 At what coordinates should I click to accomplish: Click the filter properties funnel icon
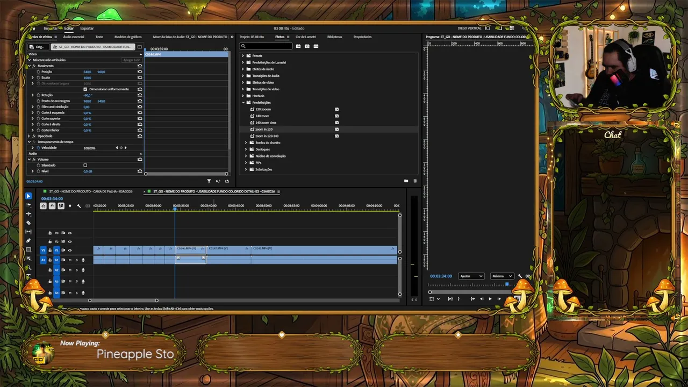[209, 181]
